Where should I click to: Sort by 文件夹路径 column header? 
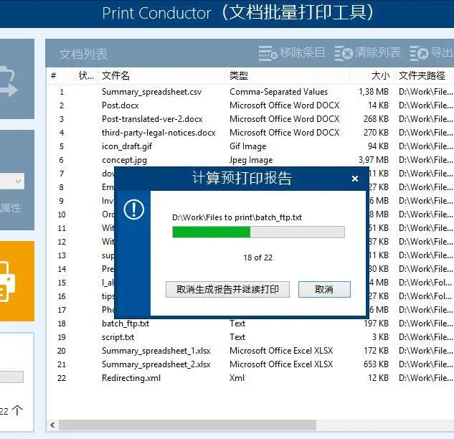(x=424, y=76)
